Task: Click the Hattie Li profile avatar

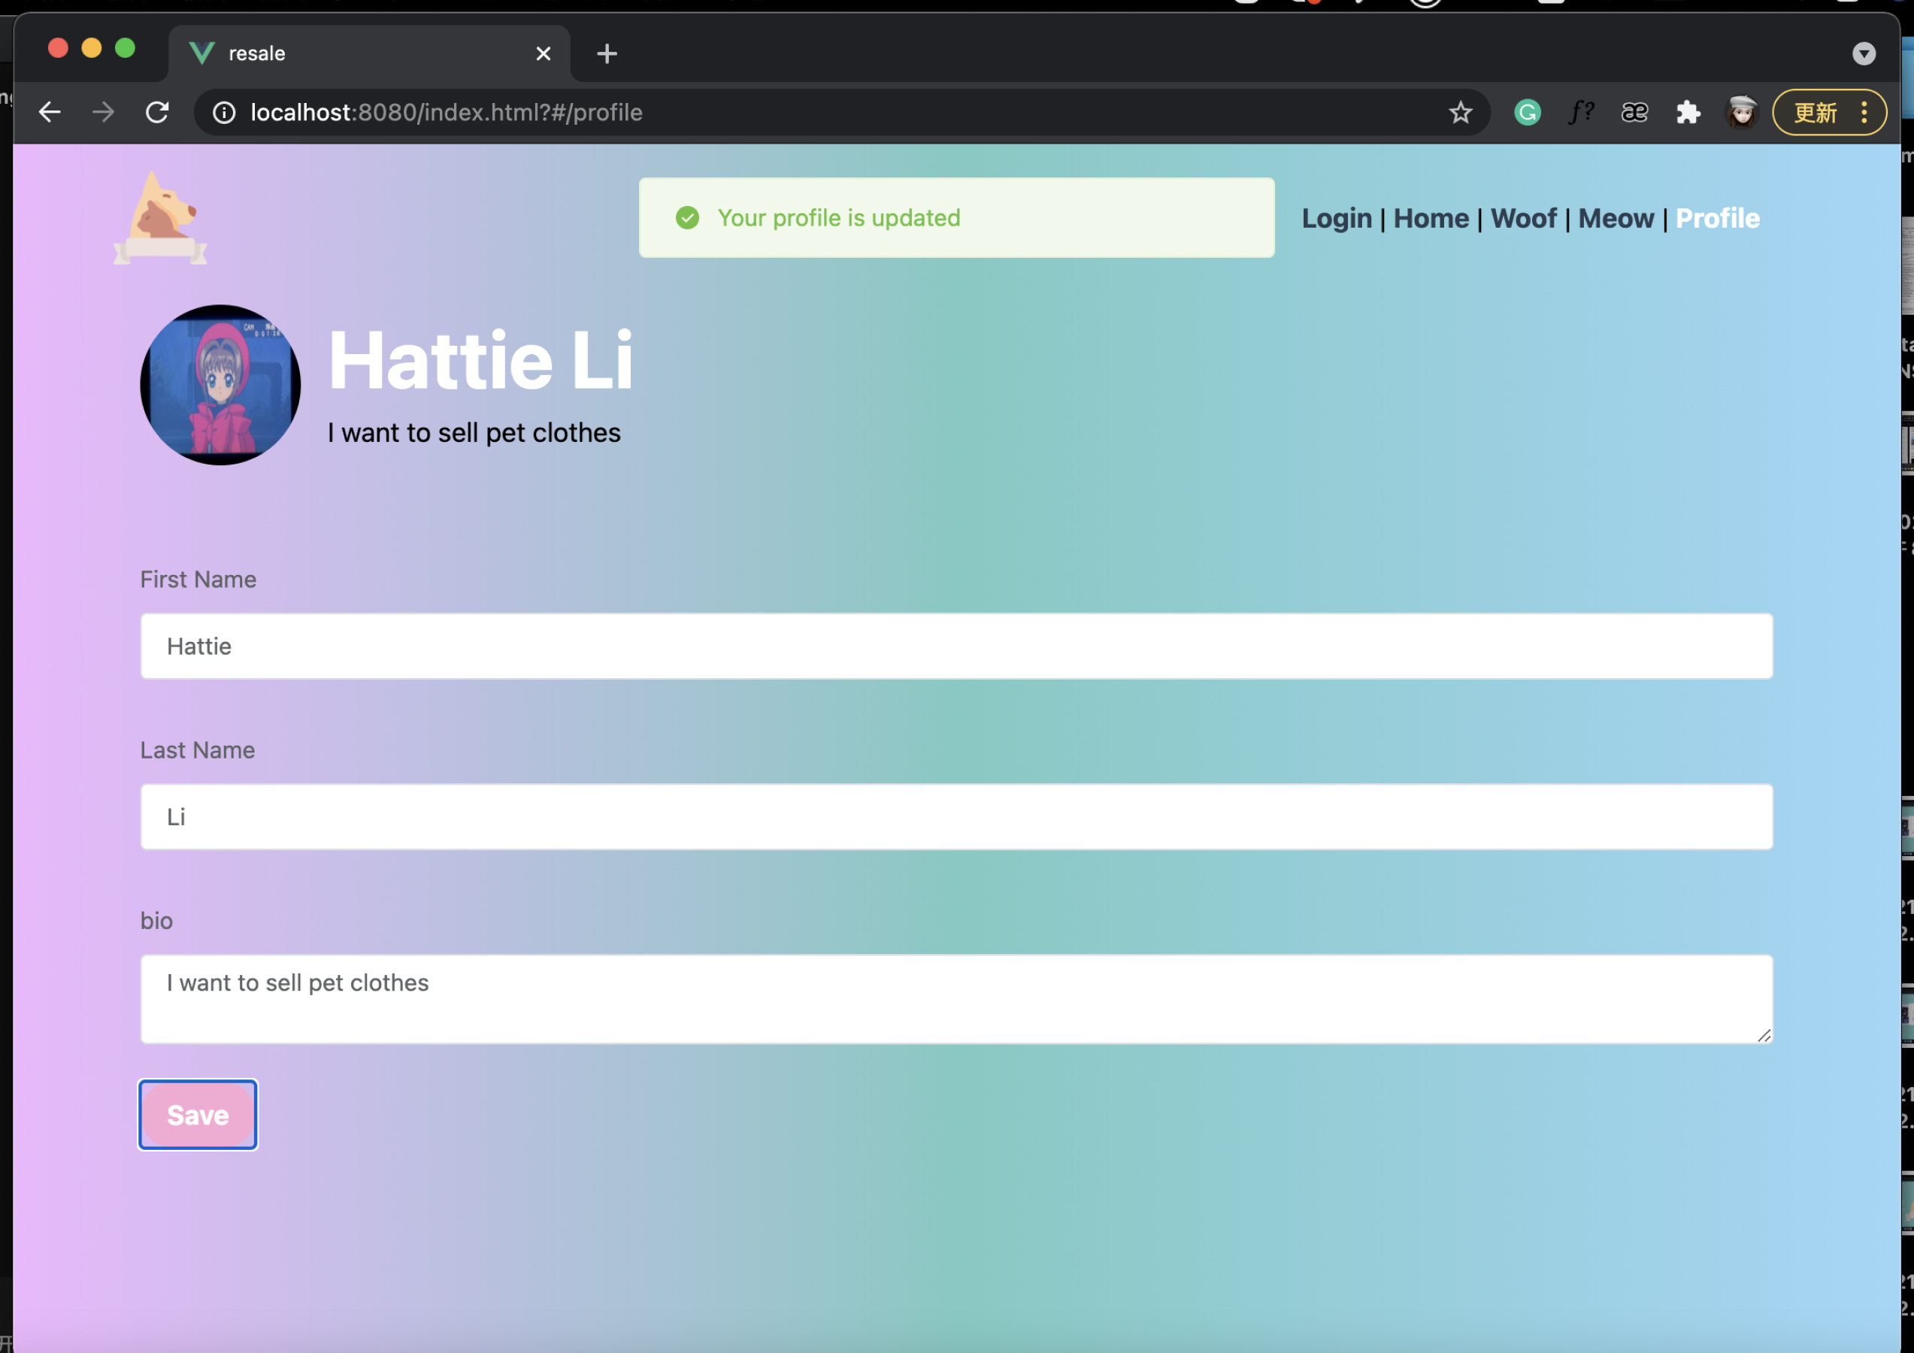Action: pos(220,385)
